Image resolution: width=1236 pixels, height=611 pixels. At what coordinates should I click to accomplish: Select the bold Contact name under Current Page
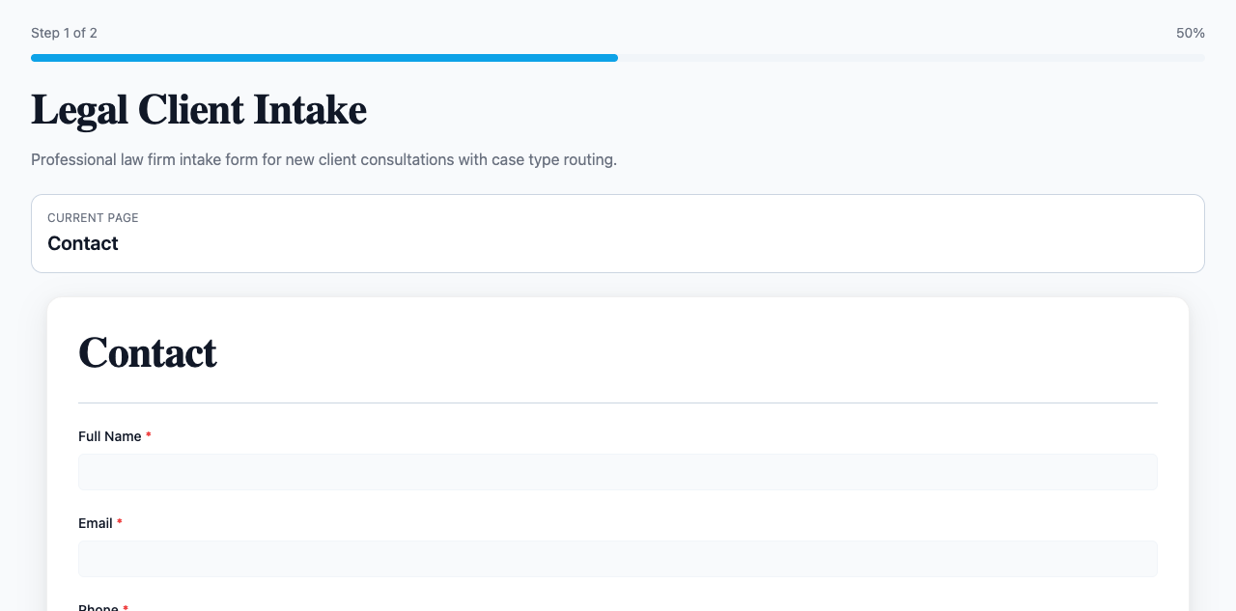pyautogui.click(x=83, y=243)
